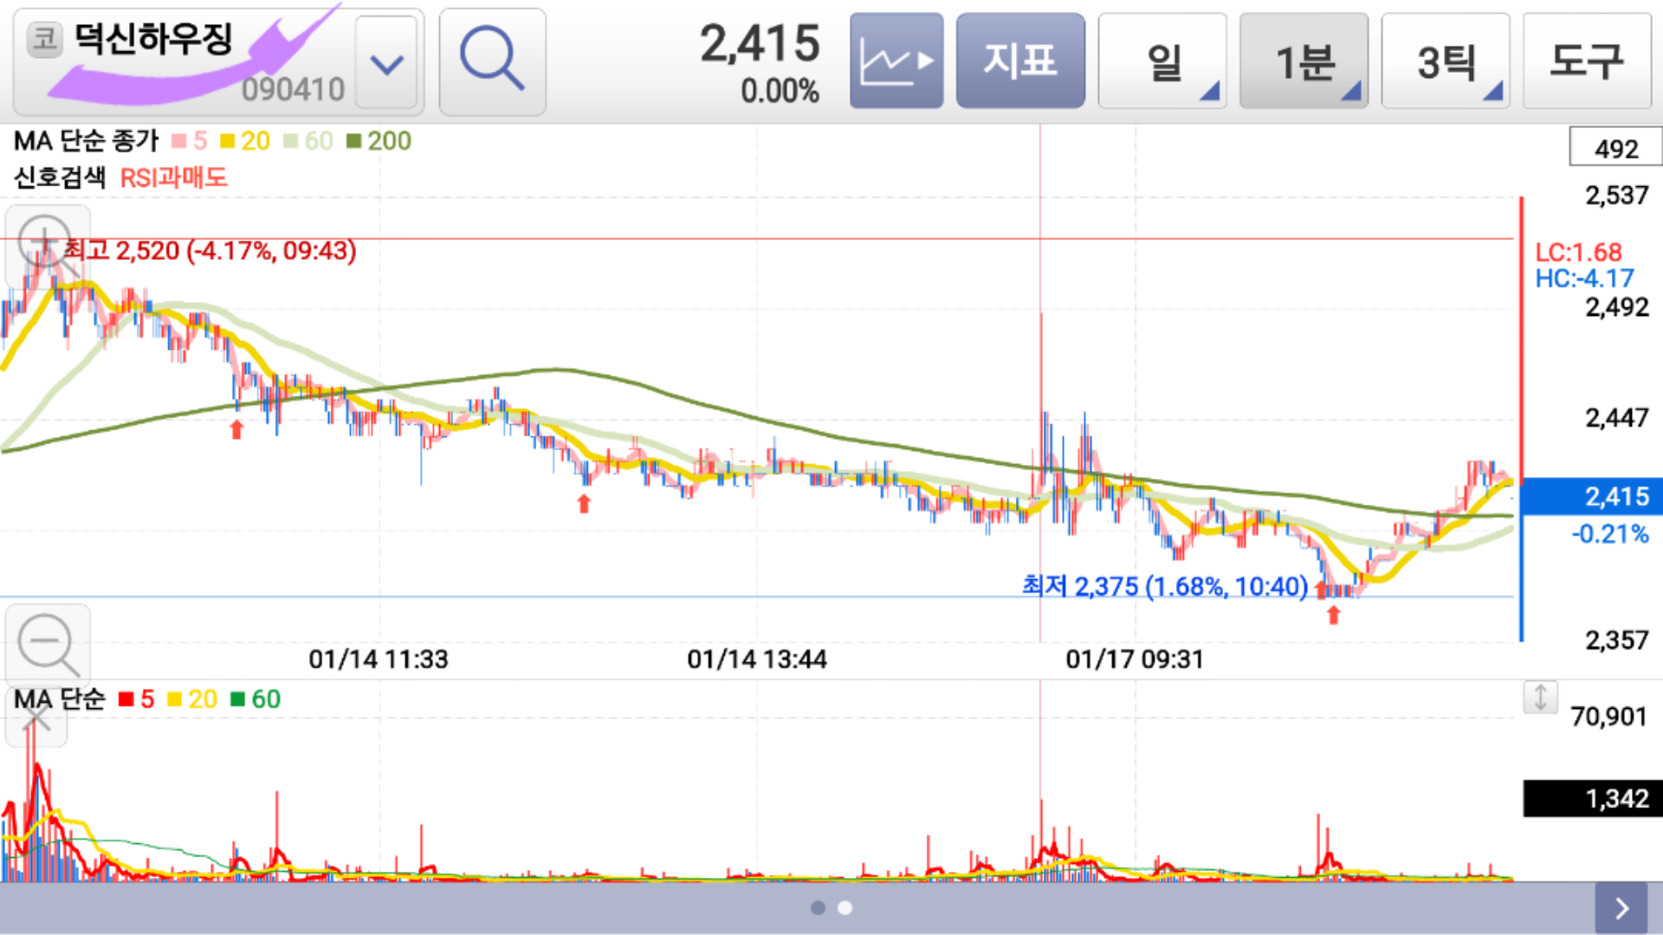The width and height of the screenshot is (1663, 935).
Task: Click the volume MA 60 green legend
Action: click(256, 699)
